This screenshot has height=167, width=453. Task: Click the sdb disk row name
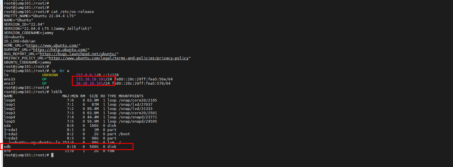(x=7, y=147)
